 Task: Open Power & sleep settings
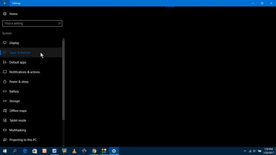pos(31,81)
